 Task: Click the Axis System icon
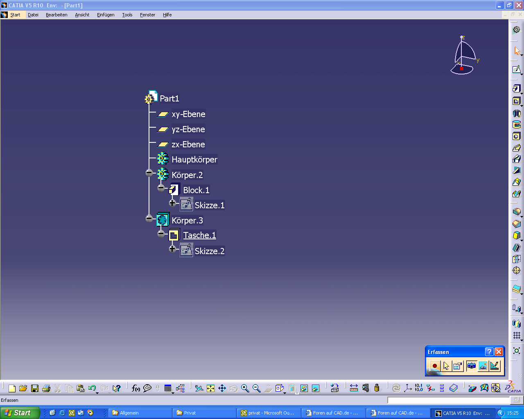tap(408, 388)
